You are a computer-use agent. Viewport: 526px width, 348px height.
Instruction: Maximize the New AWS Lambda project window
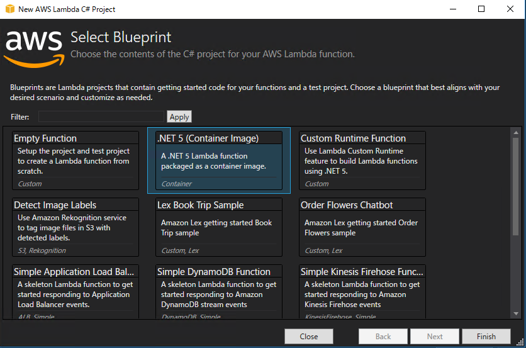[481, 9]
